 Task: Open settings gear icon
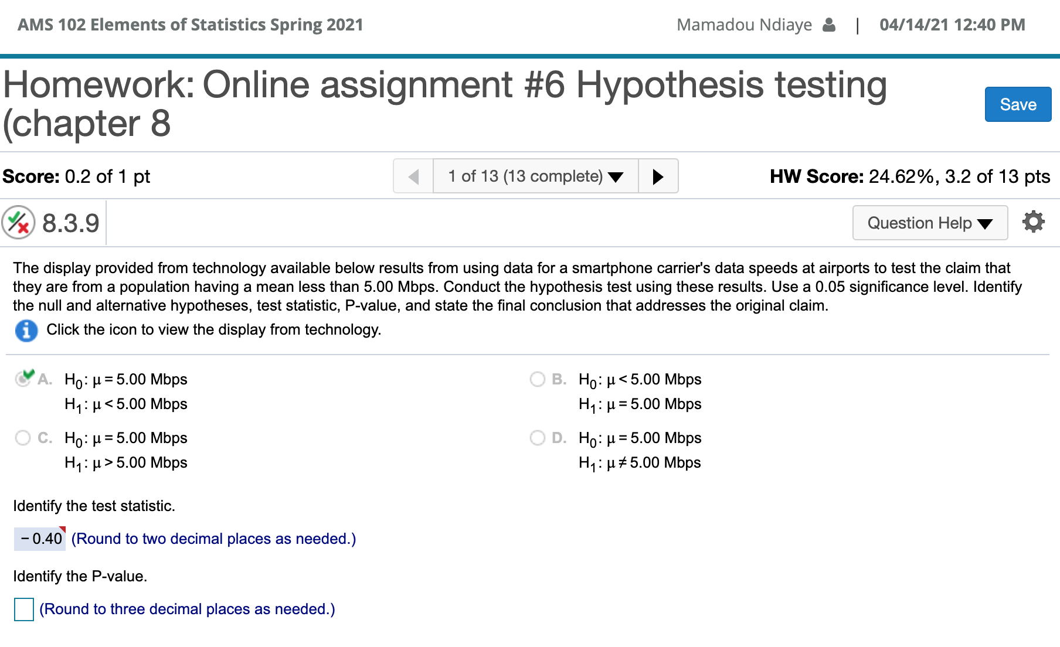coord(1033,222)
